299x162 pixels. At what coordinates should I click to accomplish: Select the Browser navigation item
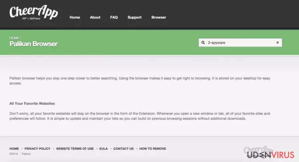[x=159, y=18]
